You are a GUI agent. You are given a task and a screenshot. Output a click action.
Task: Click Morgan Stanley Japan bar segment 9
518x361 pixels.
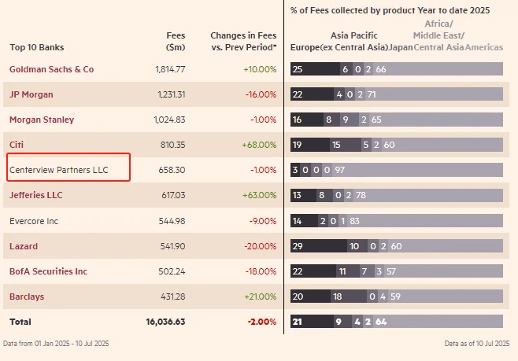point(350,120)
